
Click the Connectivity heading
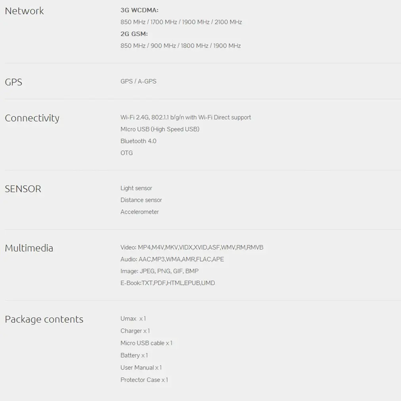(x=32, y=118)
